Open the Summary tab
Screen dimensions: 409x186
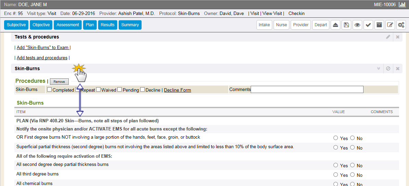point(130,25)
